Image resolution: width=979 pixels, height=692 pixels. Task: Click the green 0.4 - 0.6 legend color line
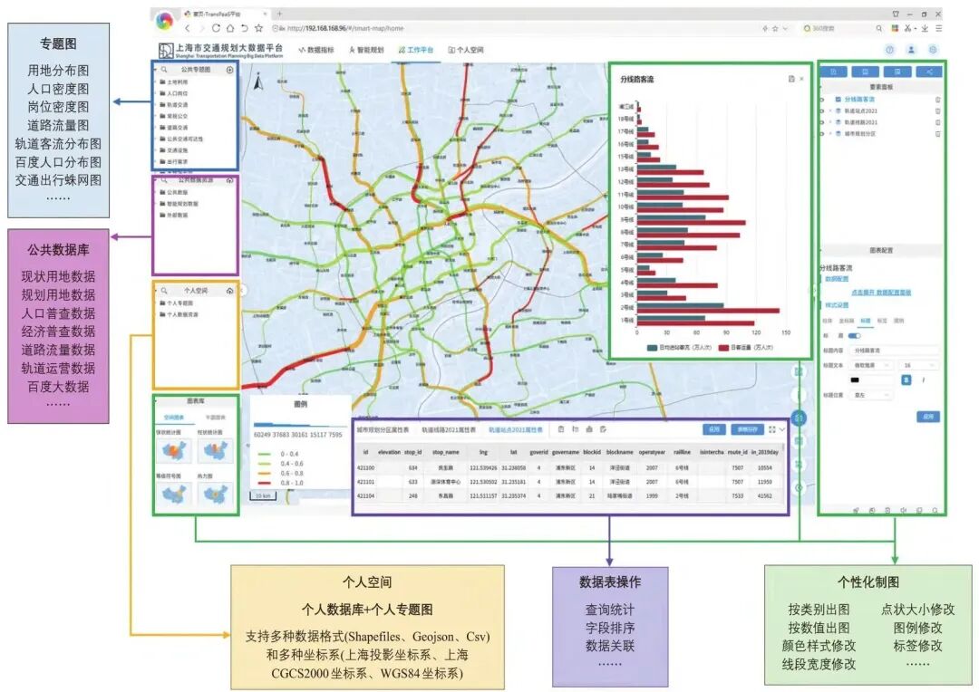pyautogui.click(x=264, y=463)
